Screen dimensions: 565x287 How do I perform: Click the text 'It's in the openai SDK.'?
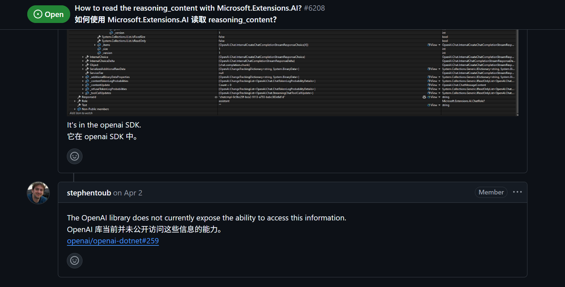click(x=104, y=125)
